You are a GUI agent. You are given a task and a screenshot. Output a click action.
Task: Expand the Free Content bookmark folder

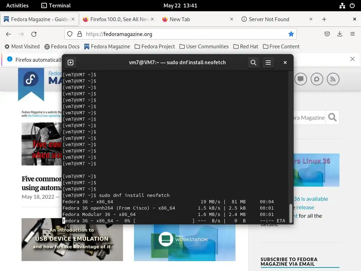point(281,47)
